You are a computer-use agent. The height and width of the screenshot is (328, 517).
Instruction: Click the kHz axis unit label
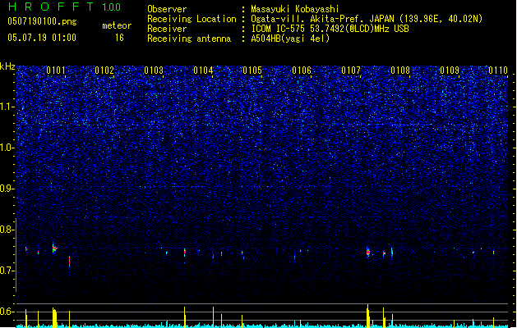click(x=7, y=66)
